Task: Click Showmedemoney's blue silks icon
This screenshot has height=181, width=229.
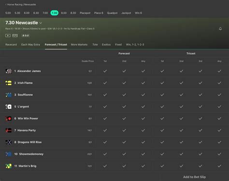Action: click(9, 154)
